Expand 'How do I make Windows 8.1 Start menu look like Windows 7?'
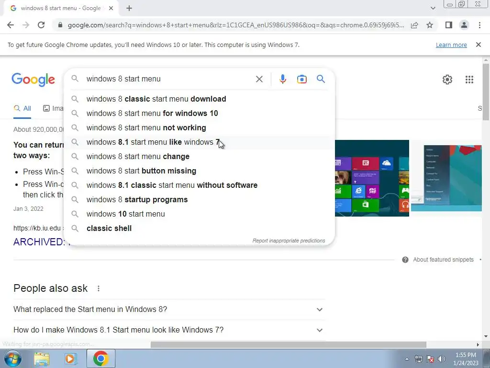Screen dimensions: 490x368 [169, 330]
